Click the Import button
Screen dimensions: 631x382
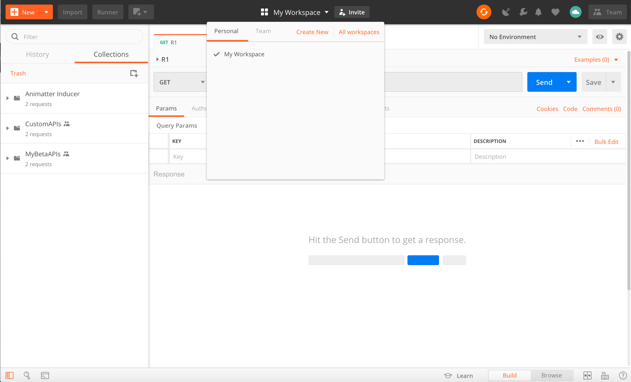tap(73, 12)
